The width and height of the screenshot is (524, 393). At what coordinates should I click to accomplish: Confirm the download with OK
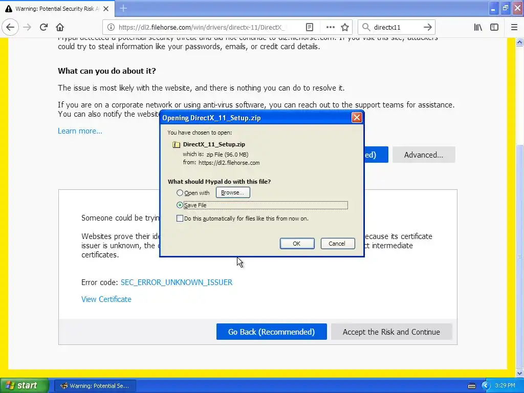click(x=297, y=244)
